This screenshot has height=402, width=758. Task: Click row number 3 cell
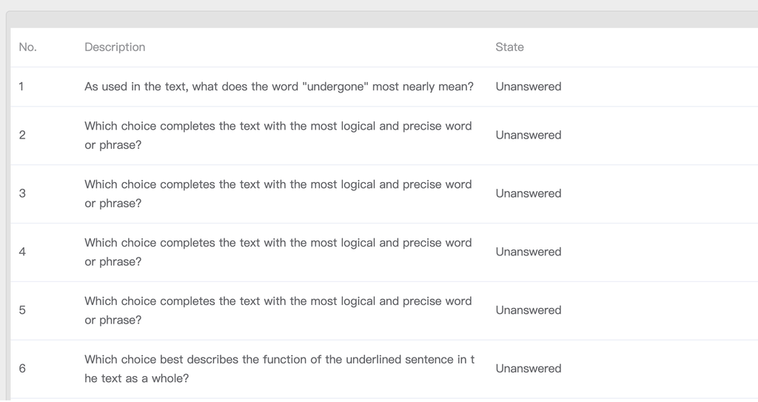[x=22, y=194]
